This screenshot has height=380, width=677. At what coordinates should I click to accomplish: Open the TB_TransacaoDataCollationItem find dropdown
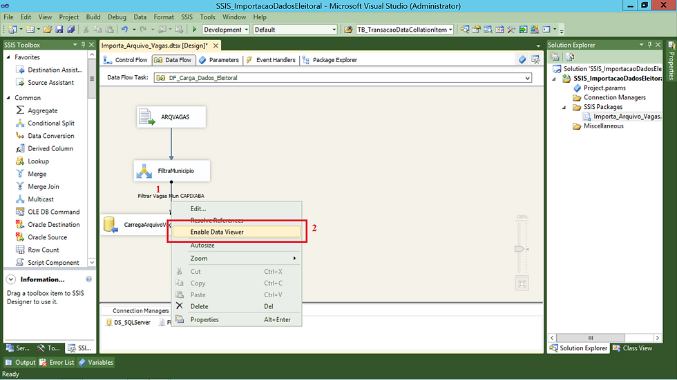(450, 29)
